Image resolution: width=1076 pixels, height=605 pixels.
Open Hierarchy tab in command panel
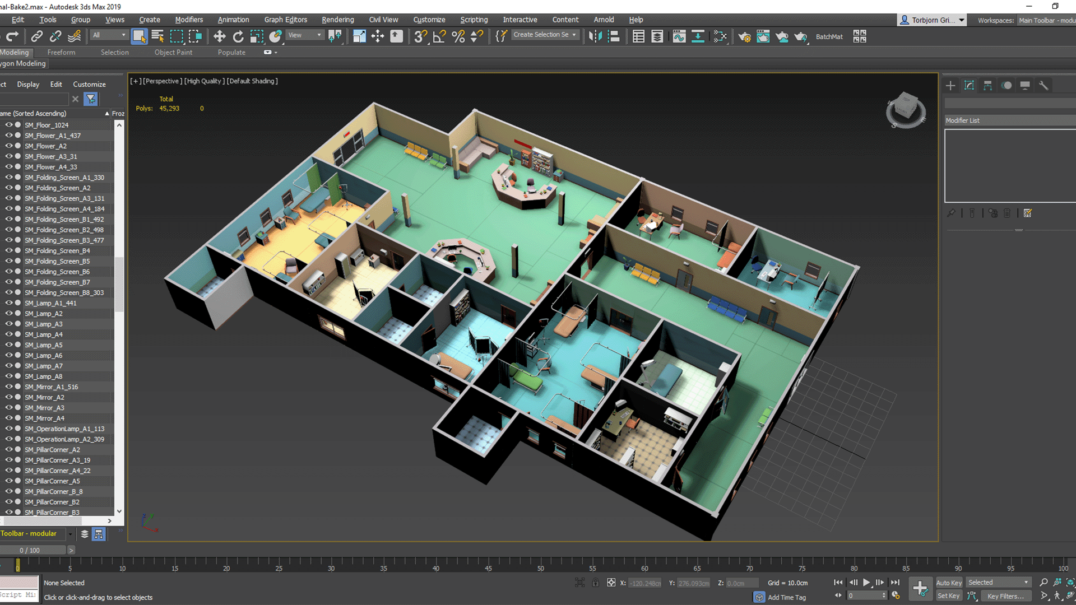pyautogui.click(x=987, y=85)
